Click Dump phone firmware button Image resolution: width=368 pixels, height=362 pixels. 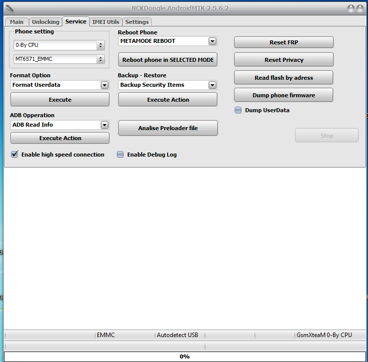click(284, 95)
